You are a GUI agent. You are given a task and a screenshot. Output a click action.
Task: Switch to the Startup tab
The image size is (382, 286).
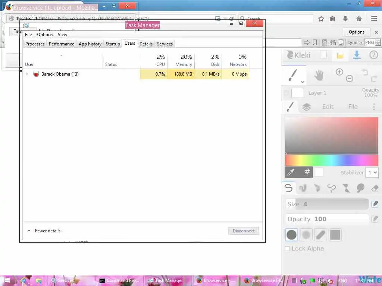113,44
